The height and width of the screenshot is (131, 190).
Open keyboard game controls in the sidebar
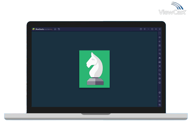tap(160, 50)
